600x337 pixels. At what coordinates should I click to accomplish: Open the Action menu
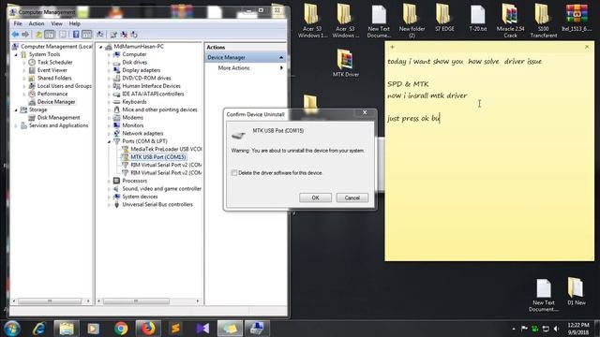tap(37, 23)
